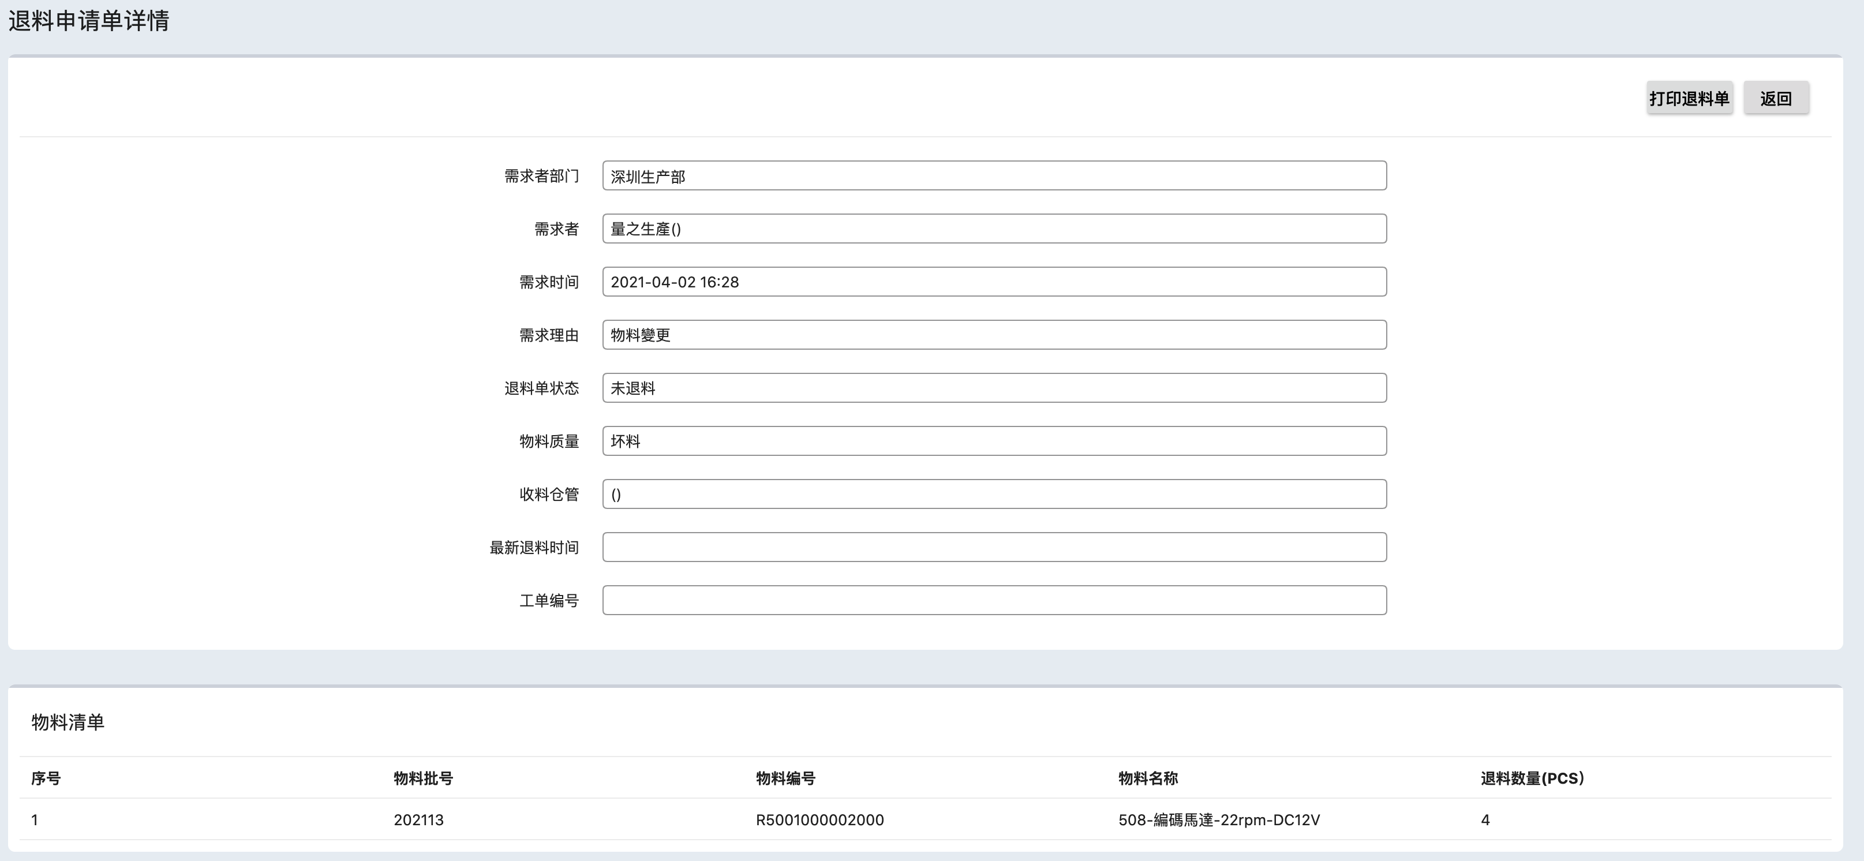The image size is (1864, 861).
Task: Select batch number cell 202113
Action: tap(419, 820)
